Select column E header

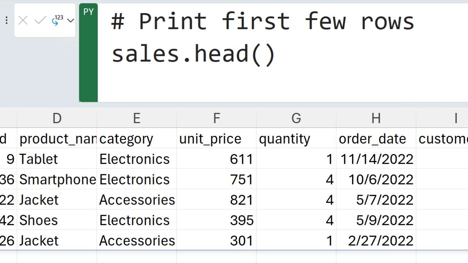(x=136, y=118)
